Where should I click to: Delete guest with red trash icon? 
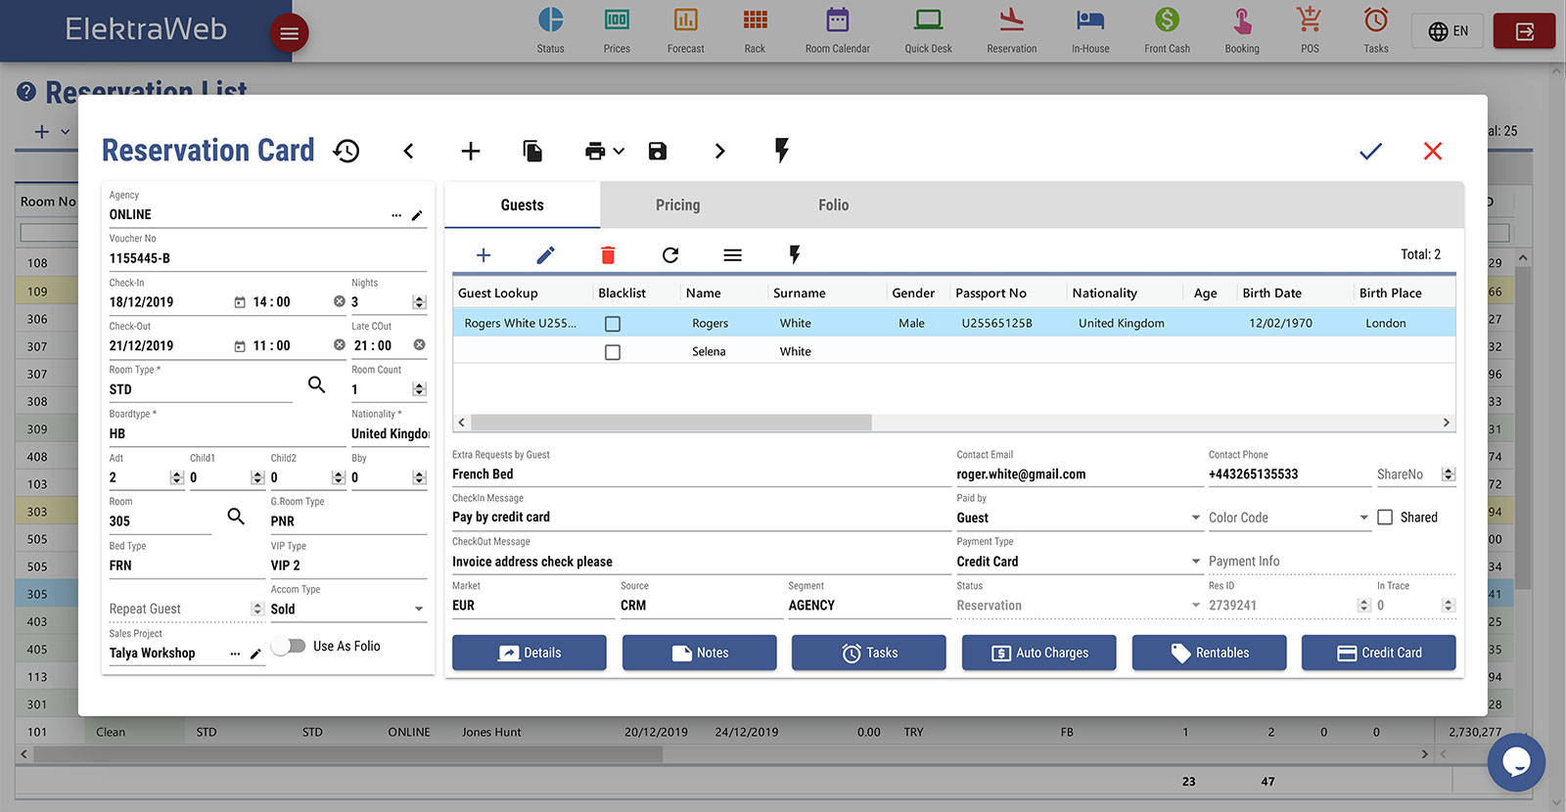(x=608, y=255)
